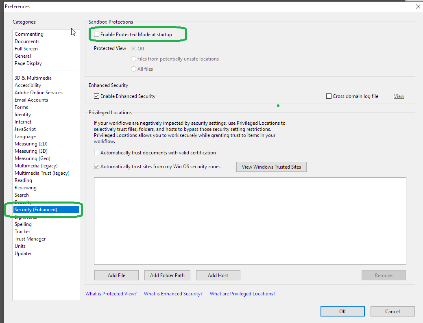
Task: Cancel the Preferences dialog
Action: (x=392, y=312)
